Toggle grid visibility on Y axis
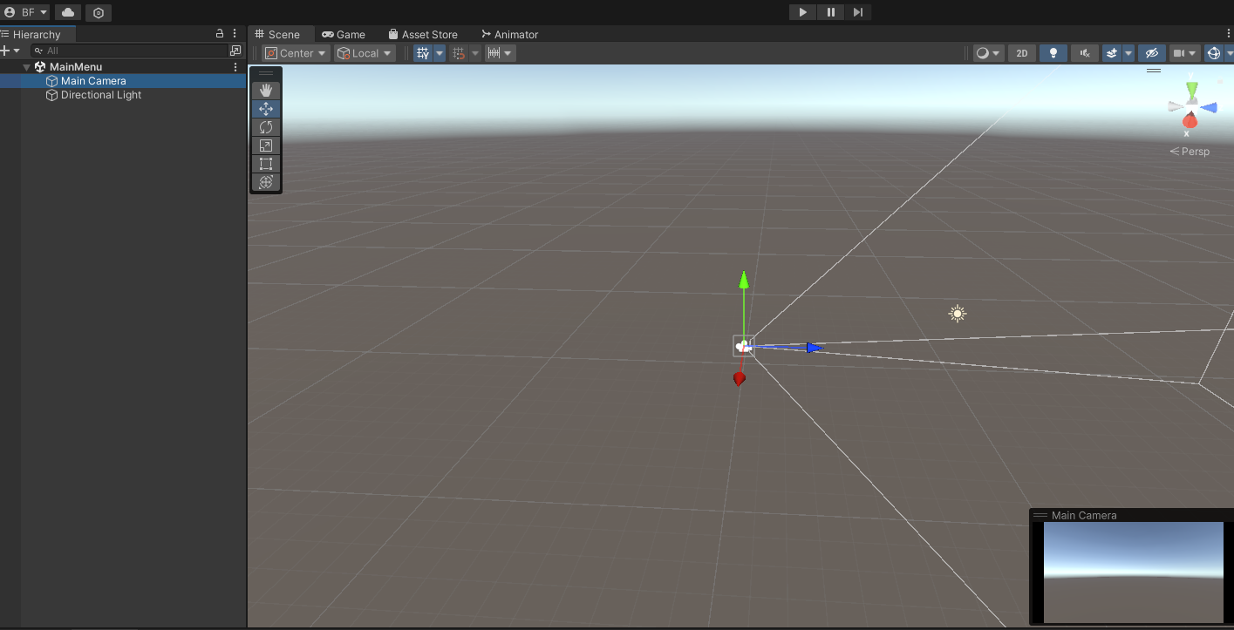Viewport: 1234px width, 630px height. pyautogui.click(x=423, y=53)
